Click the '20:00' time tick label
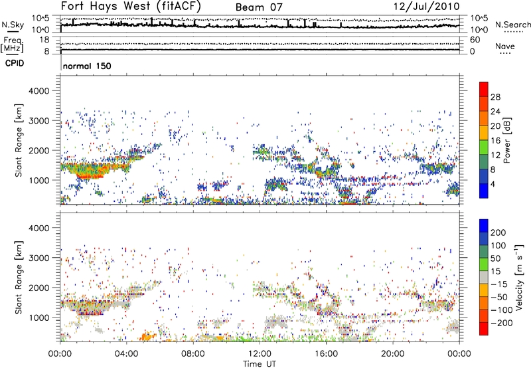531x368 pixels. tap(393, 354)
